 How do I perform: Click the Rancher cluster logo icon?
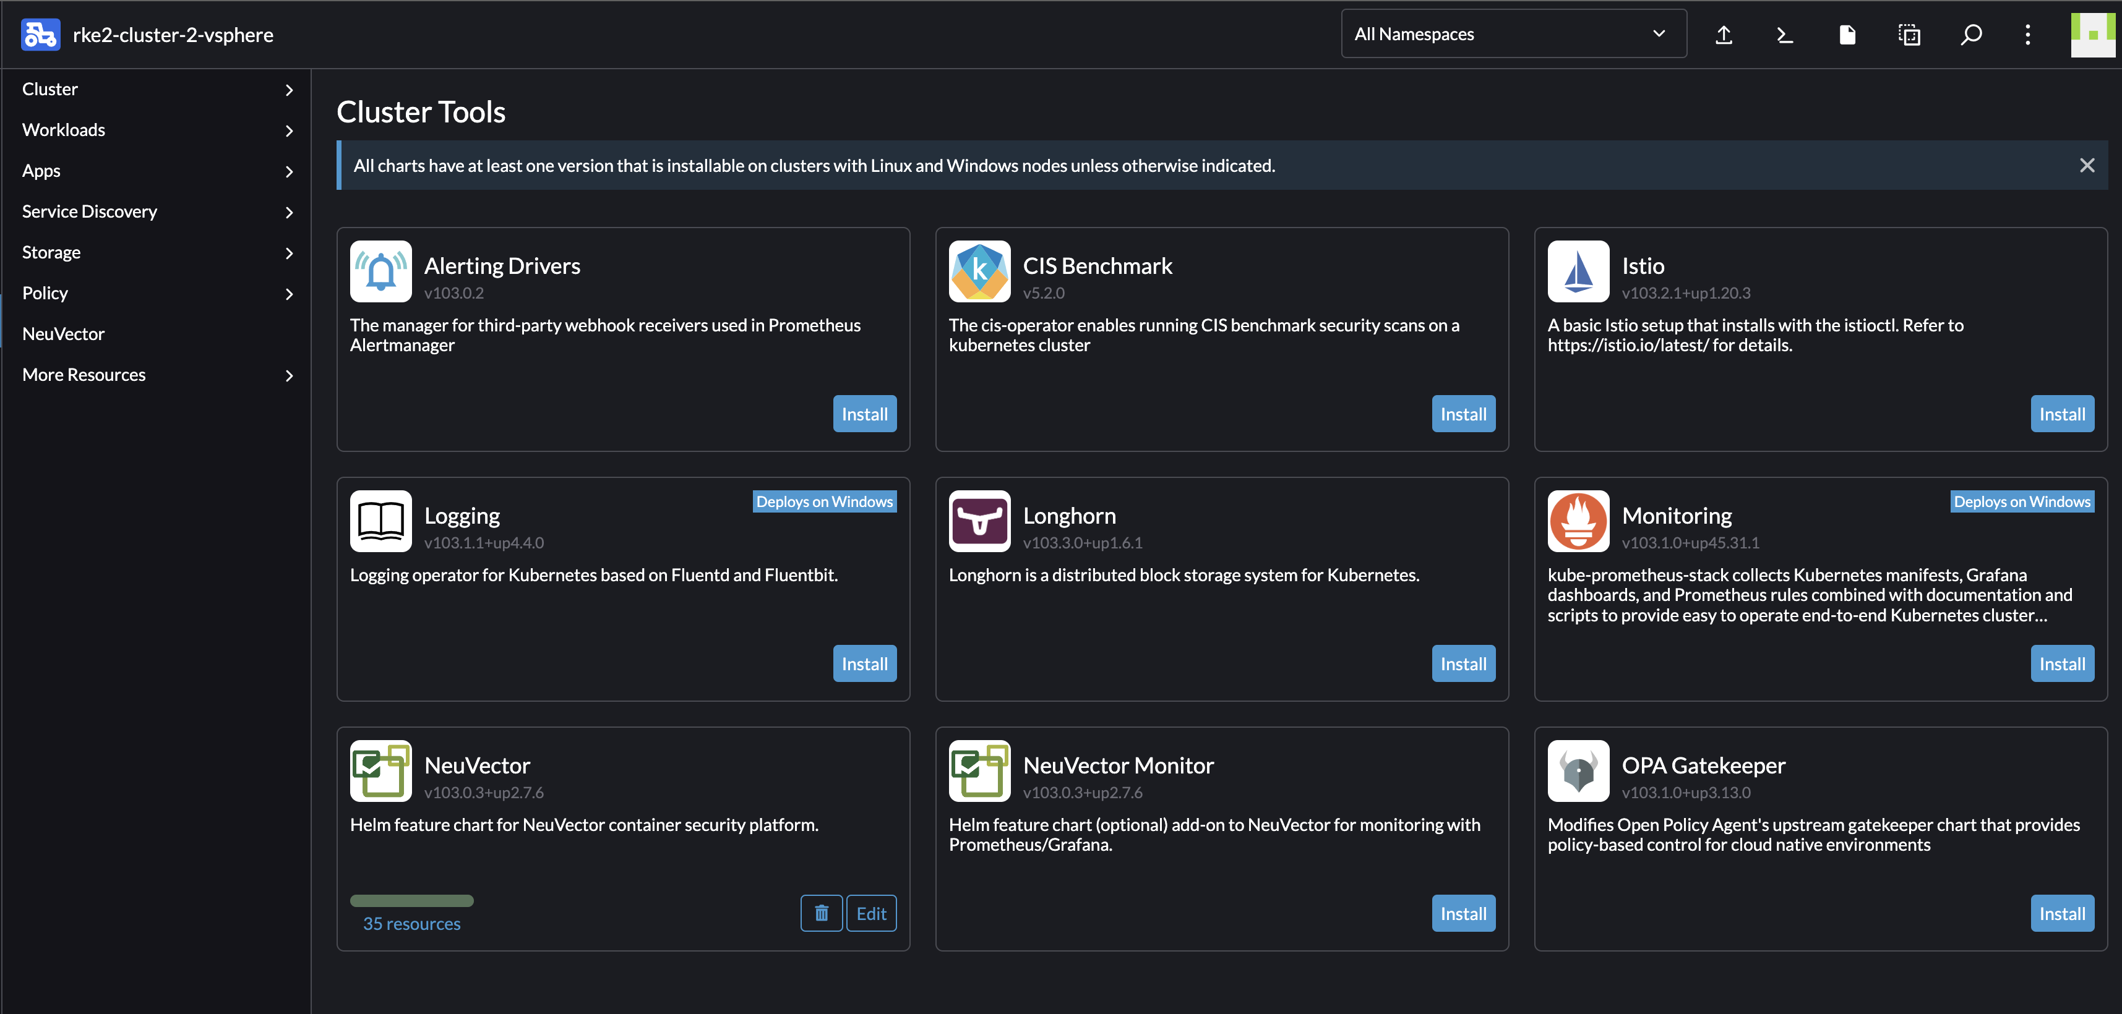40,35
